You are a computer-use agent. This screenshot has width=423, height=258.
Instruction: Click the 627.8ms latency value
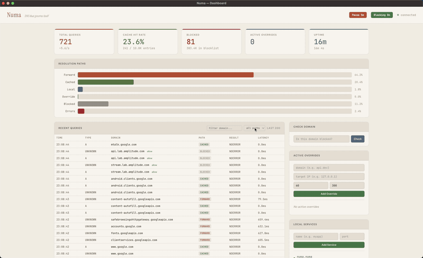click(263, 233)
